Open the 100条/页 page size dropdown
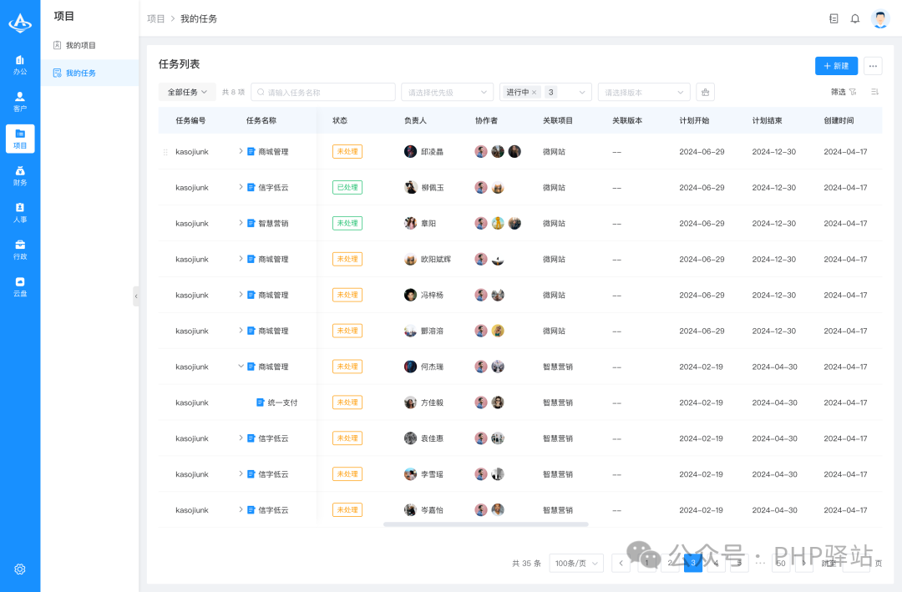Viewport: 902px width, 592px height. (576, 564)
